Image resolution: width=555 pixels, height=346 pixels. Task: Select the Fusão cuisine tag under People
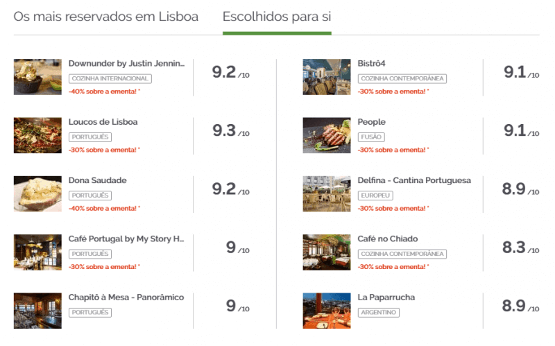click(x=371, y=137)
